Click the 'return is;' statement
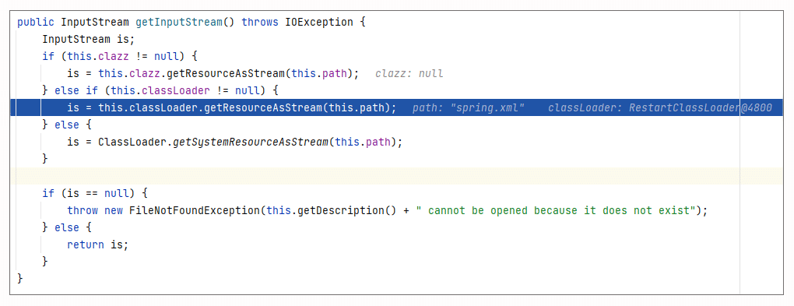794x306 pixels. (x=98, y=244)
